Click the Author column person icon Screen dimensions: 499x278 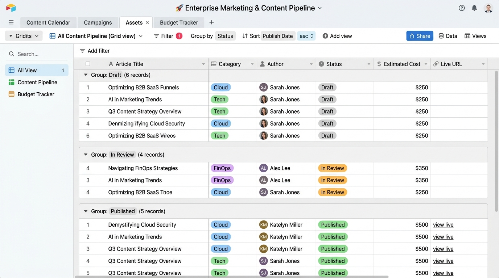point(263,64)
